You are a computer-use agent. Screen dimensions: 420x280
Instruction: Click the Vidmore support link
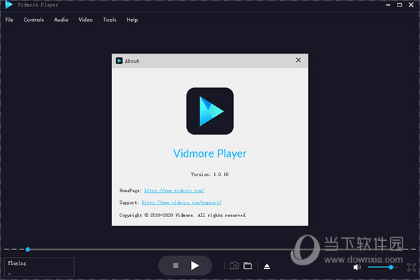pos(181,202)
